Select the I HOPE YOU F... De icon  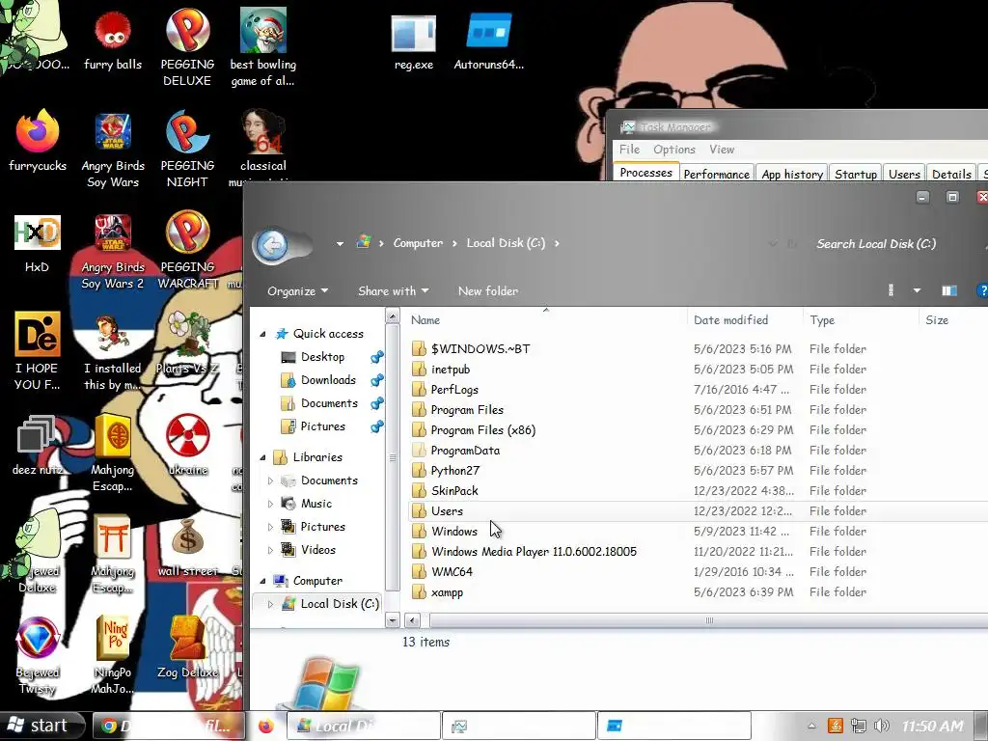[38, 350]
